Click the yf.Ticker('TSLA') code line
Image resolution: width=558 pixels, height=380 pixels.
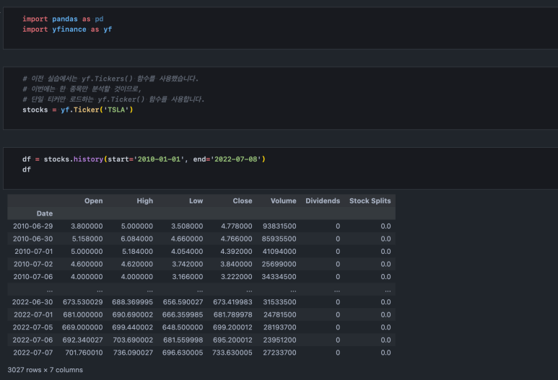(77, 110)
